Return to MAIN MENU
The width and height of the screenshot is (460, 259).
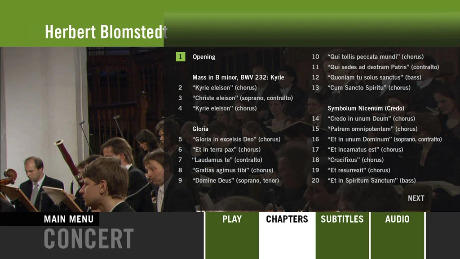click(x=69, y=219)
